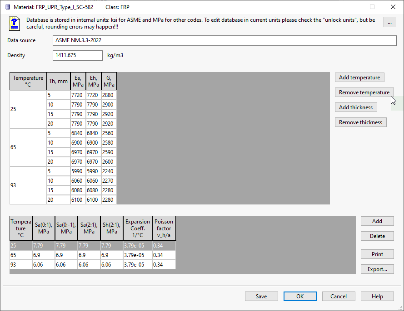Click the Data source input field

pos(225,40)
